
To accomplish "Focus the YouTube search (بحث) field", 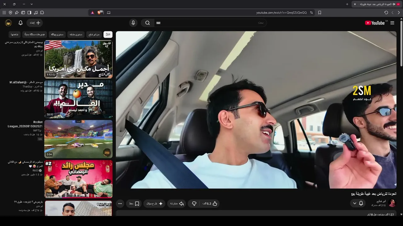I will coord(210,23).
